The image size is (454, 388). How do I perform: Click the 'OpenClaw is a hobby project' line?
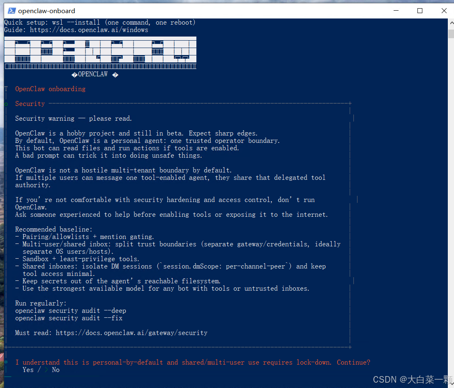[x=136, y=133]
